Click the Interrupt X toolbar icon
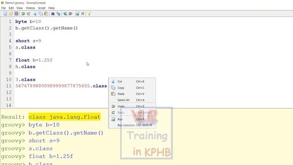Image resolution: width=293 pixels, height=165 pixels. click(x=82, y=14)
